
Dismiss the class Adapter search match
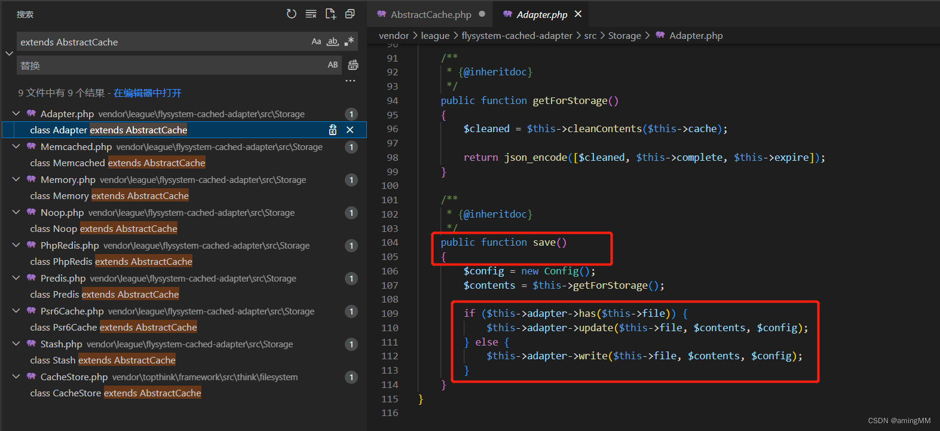click(350, 130)
